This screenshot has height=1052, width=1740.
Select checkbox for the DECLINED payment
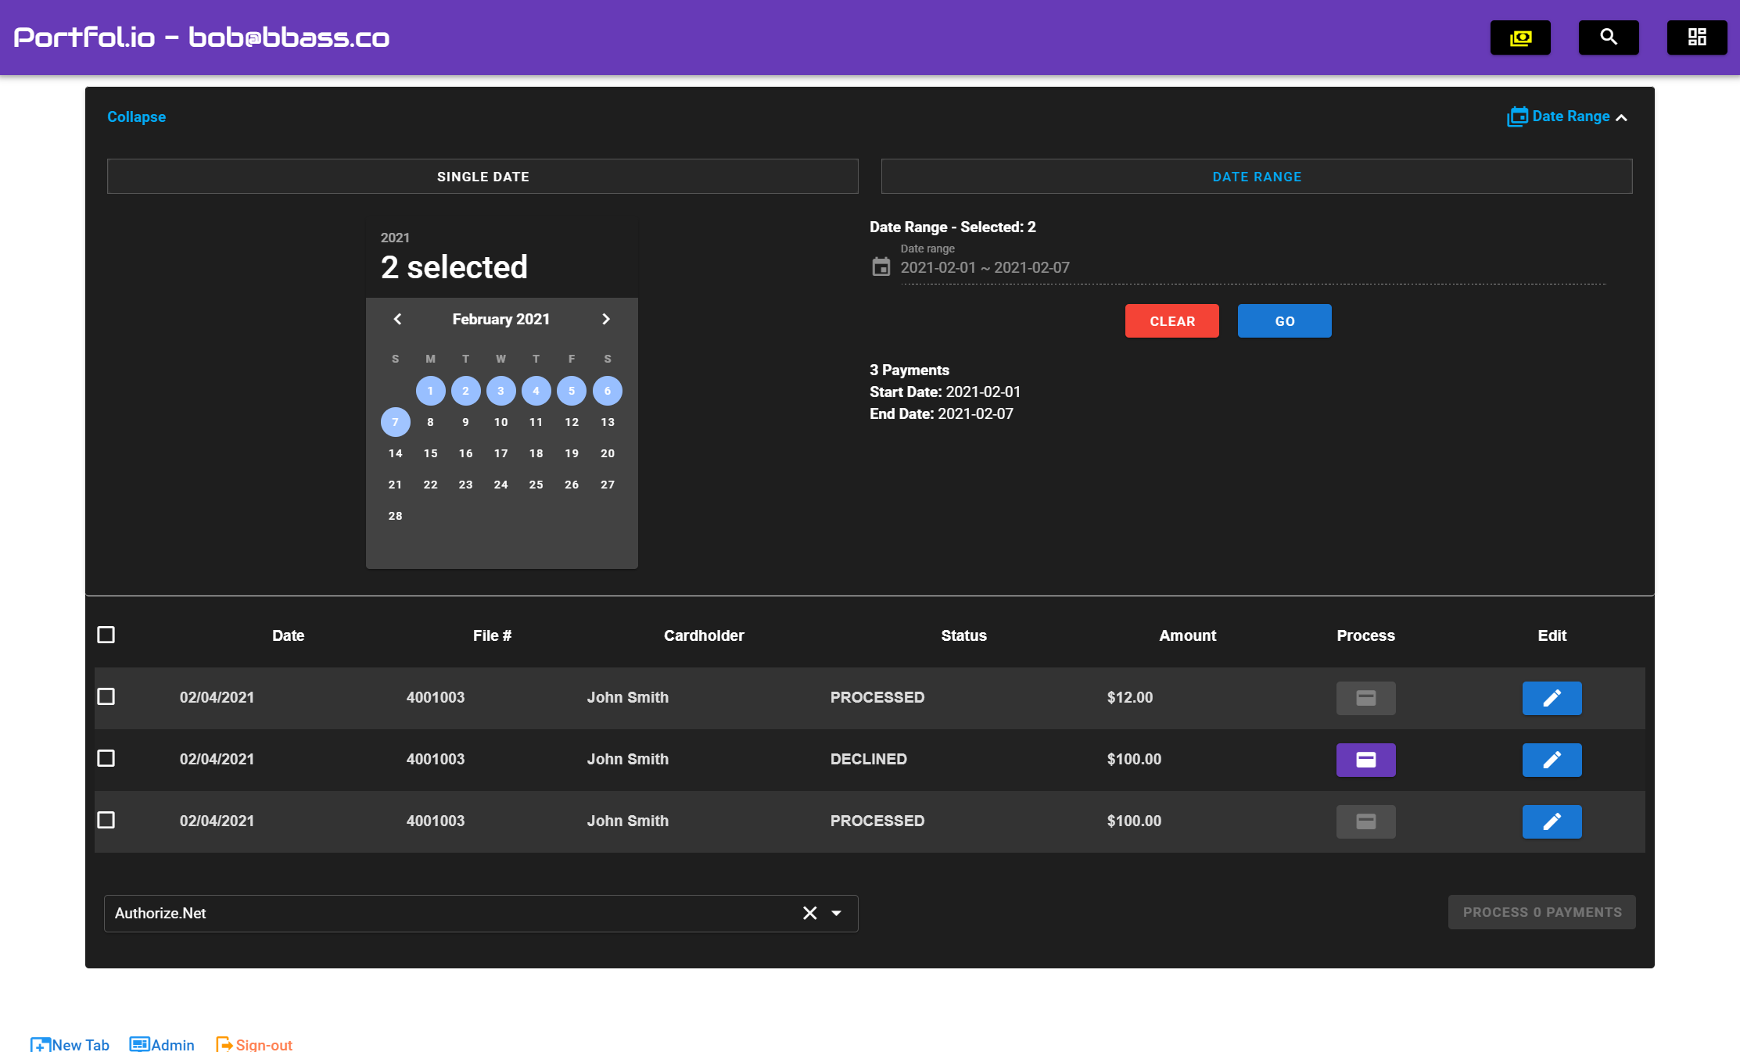pyautogui.click(x=106, y=758)
